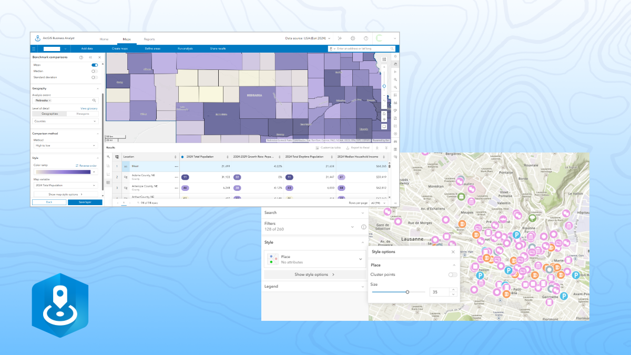631x355 pixels.
Task: Select the Hexagons tab under Level of detail
Action: (x=83, y=113)
